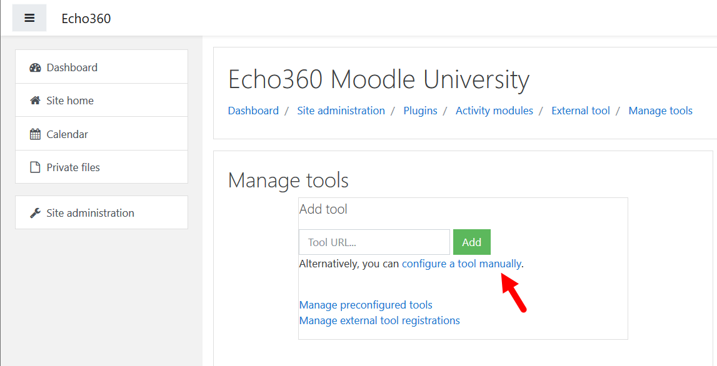Click the Echo360 Moodle University heading
The image size is (717, 366).
point(379,79)
